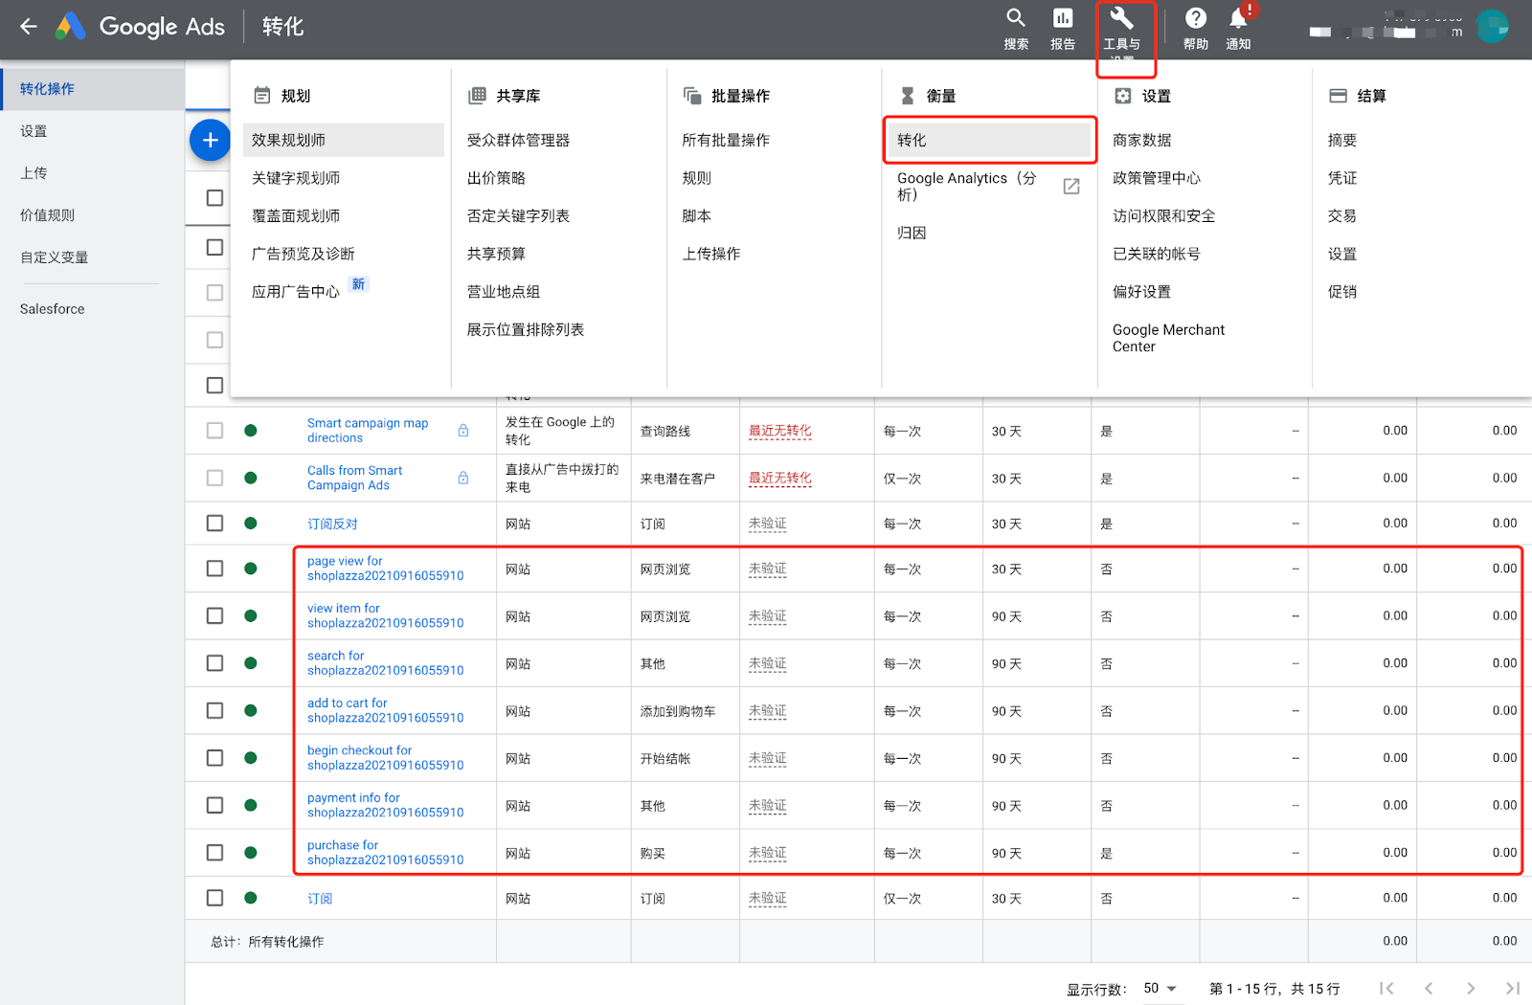The height and width of the screenshot is (1005, 1532).
Task: Open the tools and settings wrench icon
Action: click(1121, 18)
